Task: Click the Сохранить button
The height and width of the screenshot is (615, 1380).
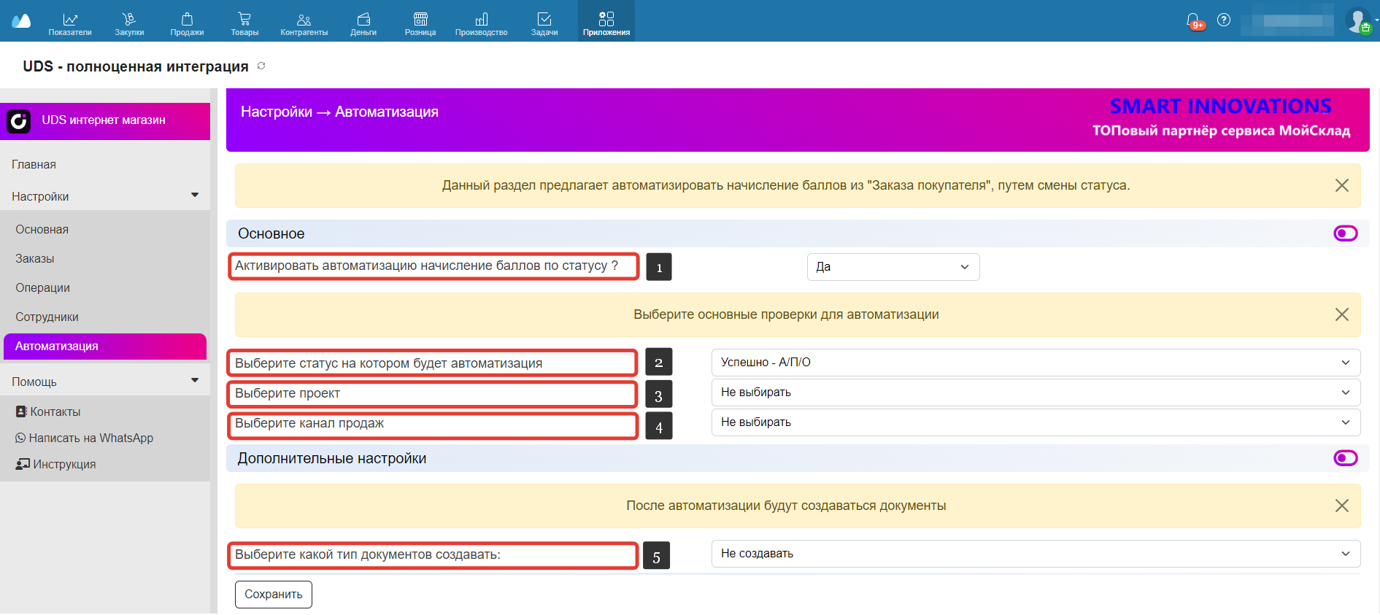Action: coord(273,595)
